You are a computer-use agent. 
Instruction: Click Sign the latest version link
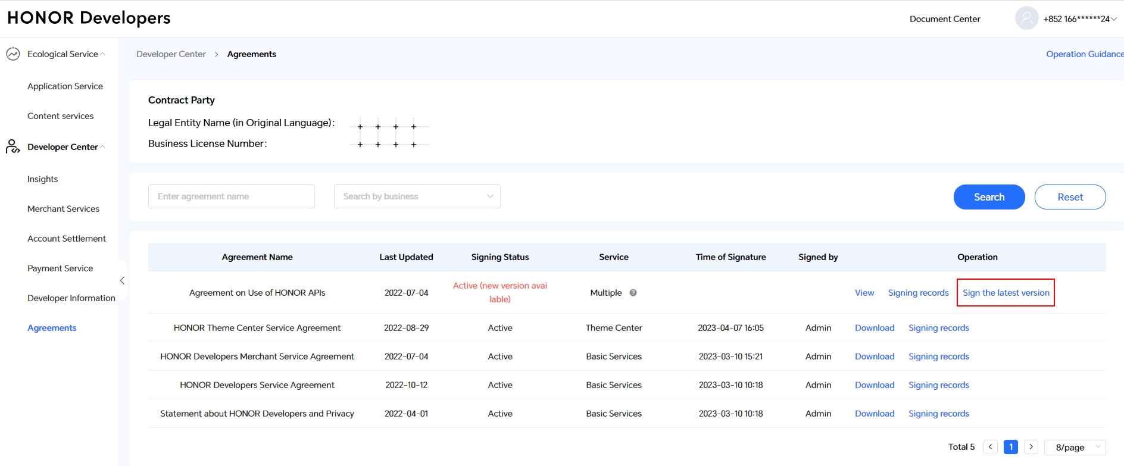[x=1006, y=293]
